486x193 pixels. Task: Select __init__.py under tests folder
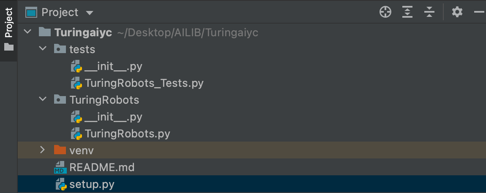[x=113, y=67]
